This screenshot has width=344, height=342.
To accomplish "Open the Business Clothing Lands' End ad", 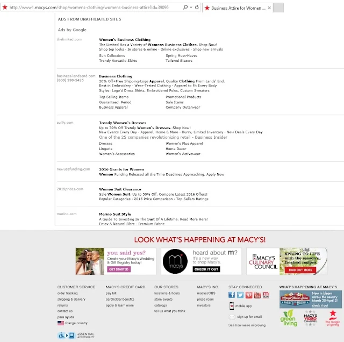I will point(116,76).
